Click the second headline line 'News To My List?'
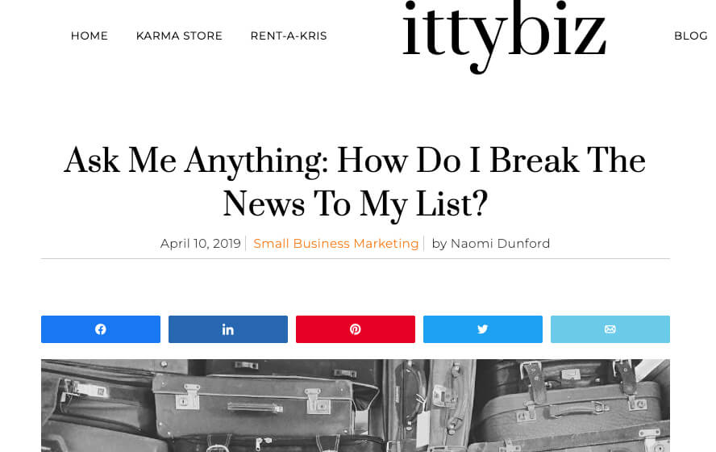 tap(355, 204)
